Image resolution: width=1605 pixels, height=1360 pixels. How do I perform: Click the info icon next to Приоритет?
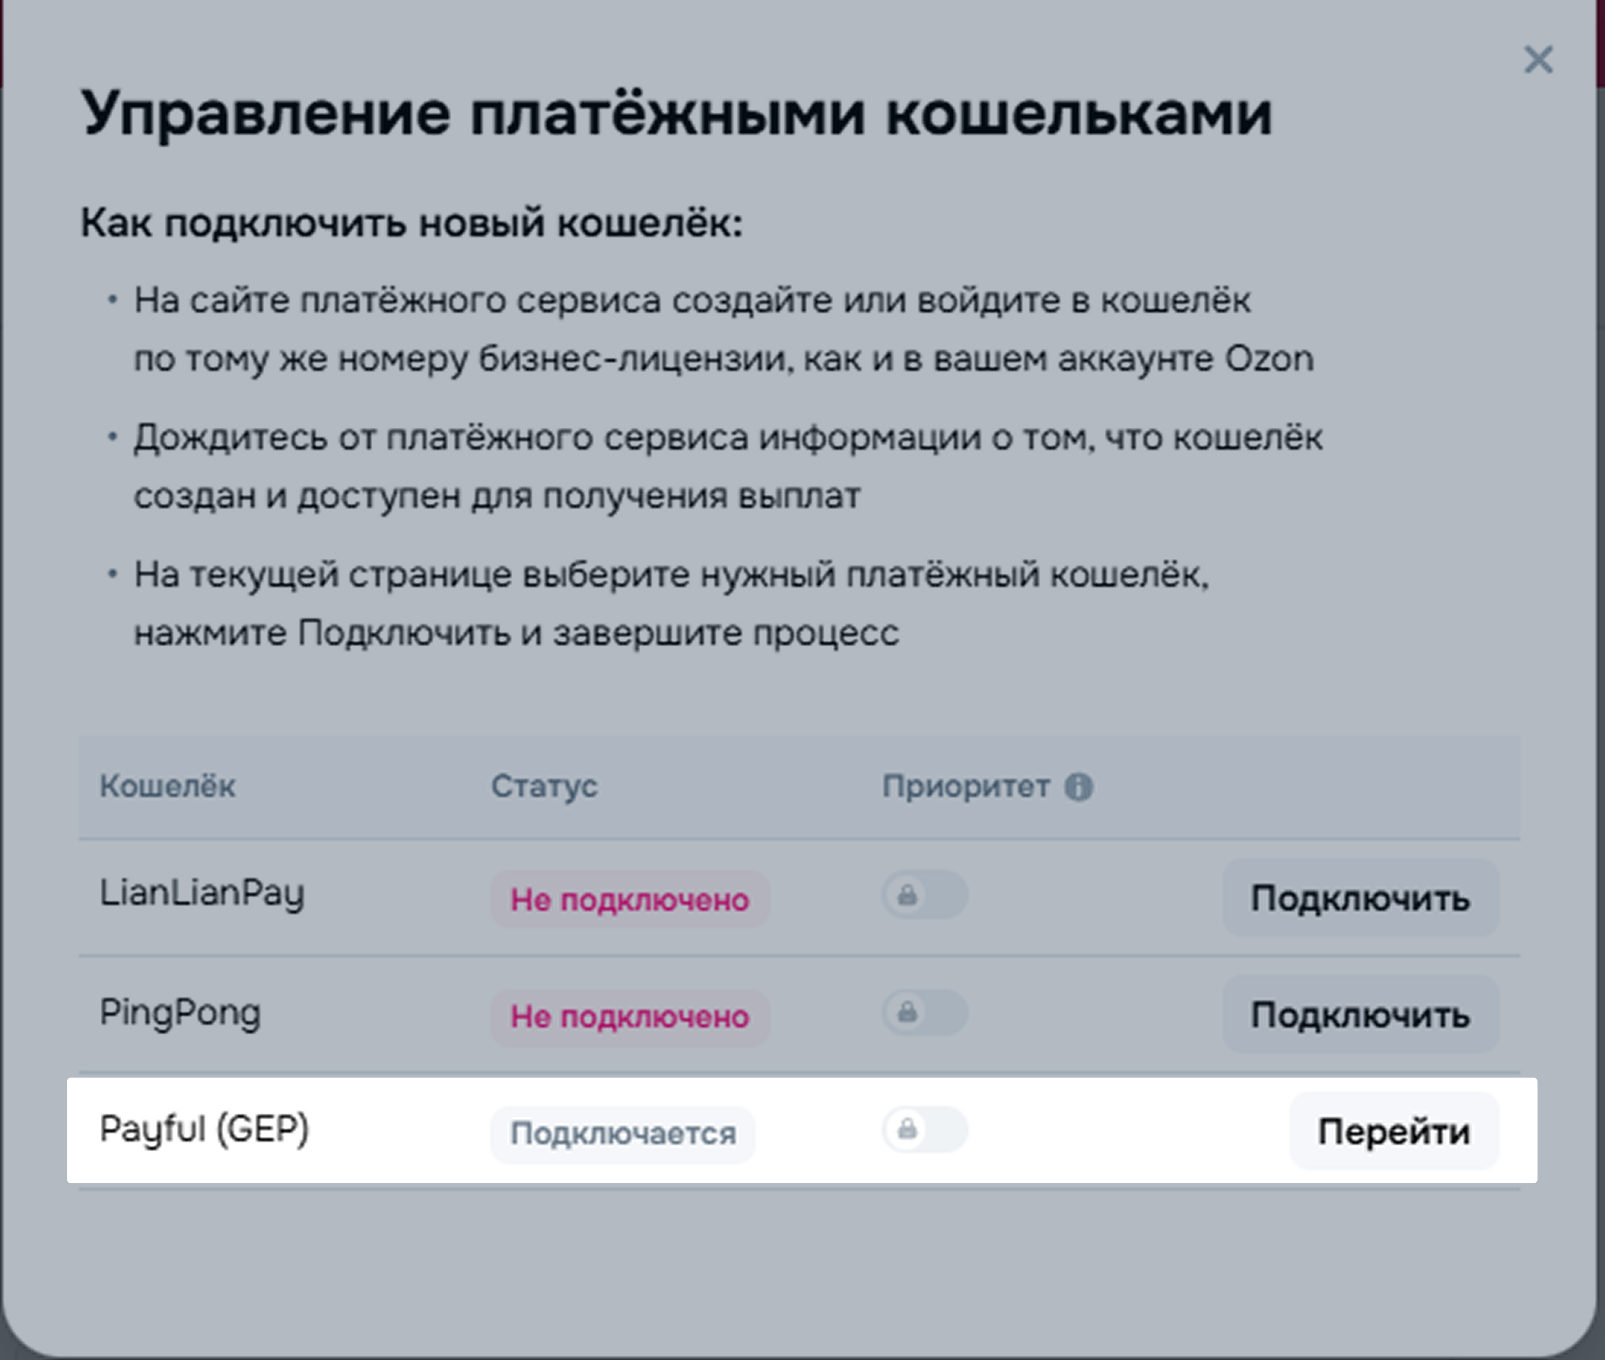point(1078,787)
